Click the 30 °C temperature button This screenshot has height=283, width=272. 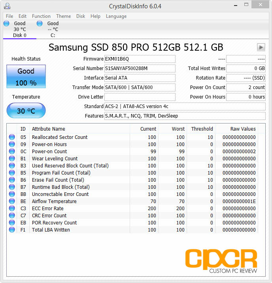(26, 111)
